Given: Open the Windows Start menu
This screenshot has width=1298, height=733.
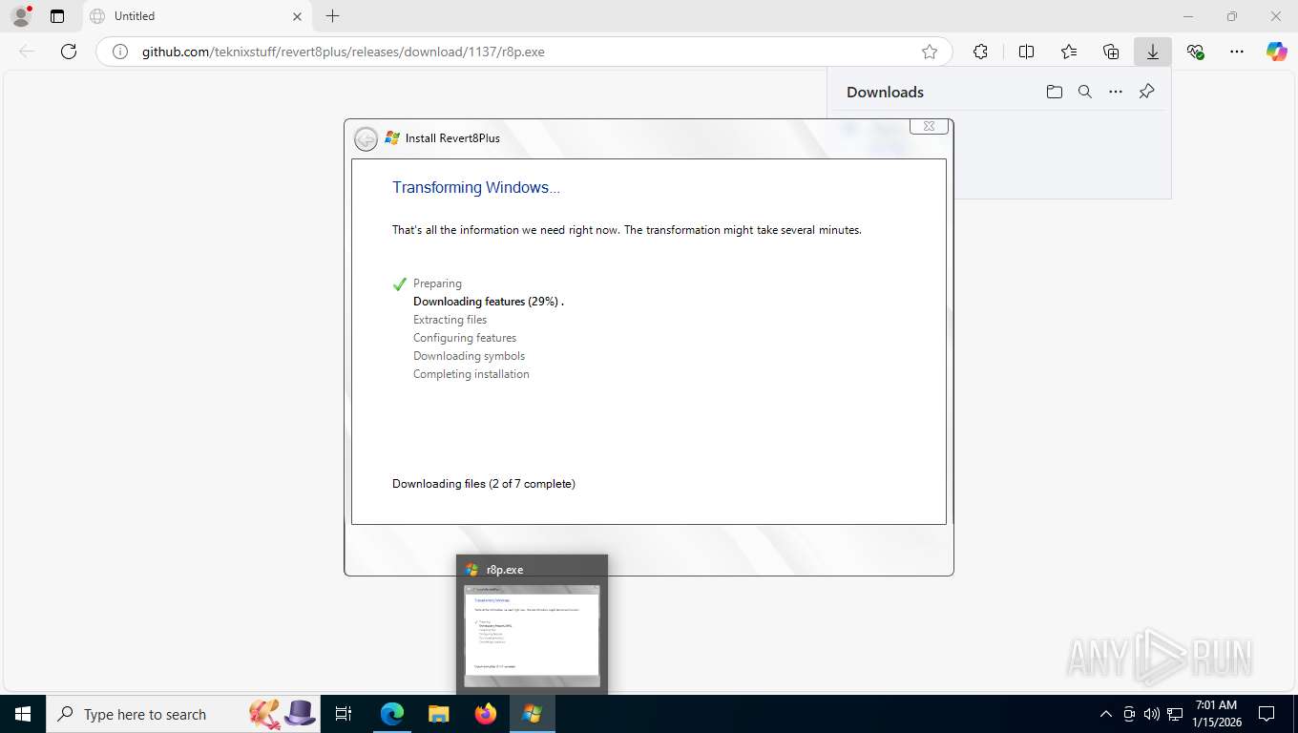Looking at the screenshot, I should pyautogui.click(x=22, y=714).
